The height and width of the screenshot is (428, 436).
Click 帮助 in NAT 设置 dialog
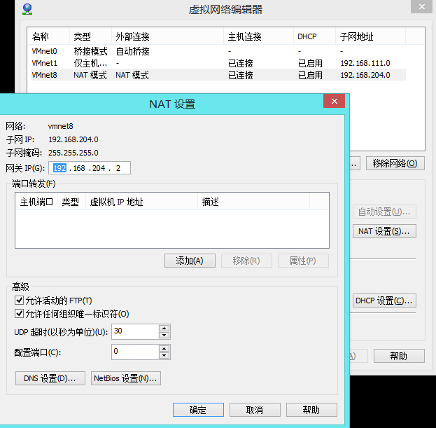pos(311,410)
